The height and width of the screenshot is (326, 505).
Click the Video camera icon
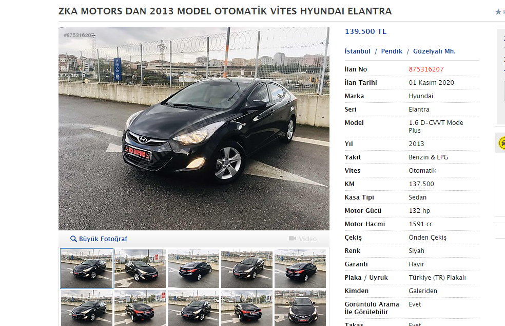293,239
